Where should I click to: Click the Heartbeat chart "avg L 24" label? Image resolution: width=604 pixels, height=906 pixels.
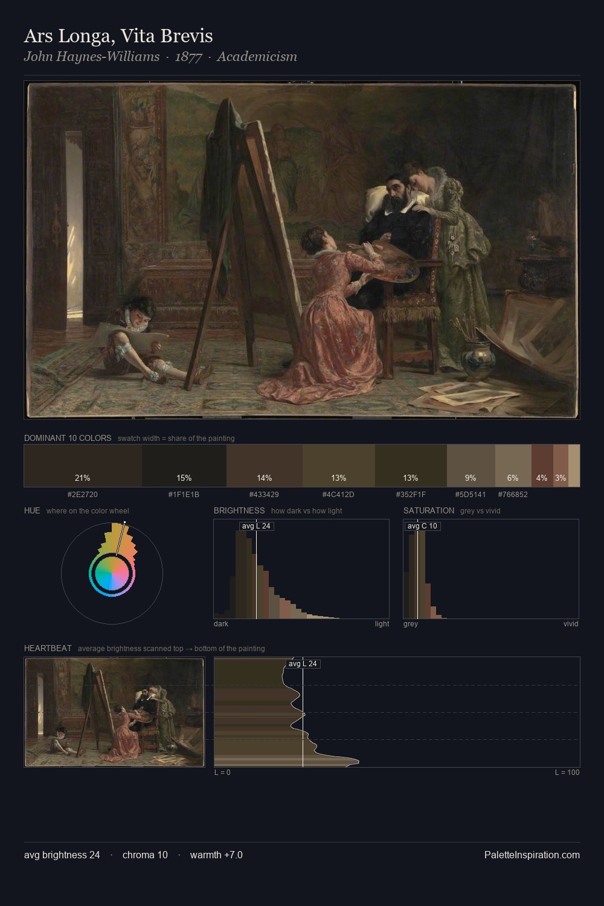pyautogui.click(x=303, y=664)
